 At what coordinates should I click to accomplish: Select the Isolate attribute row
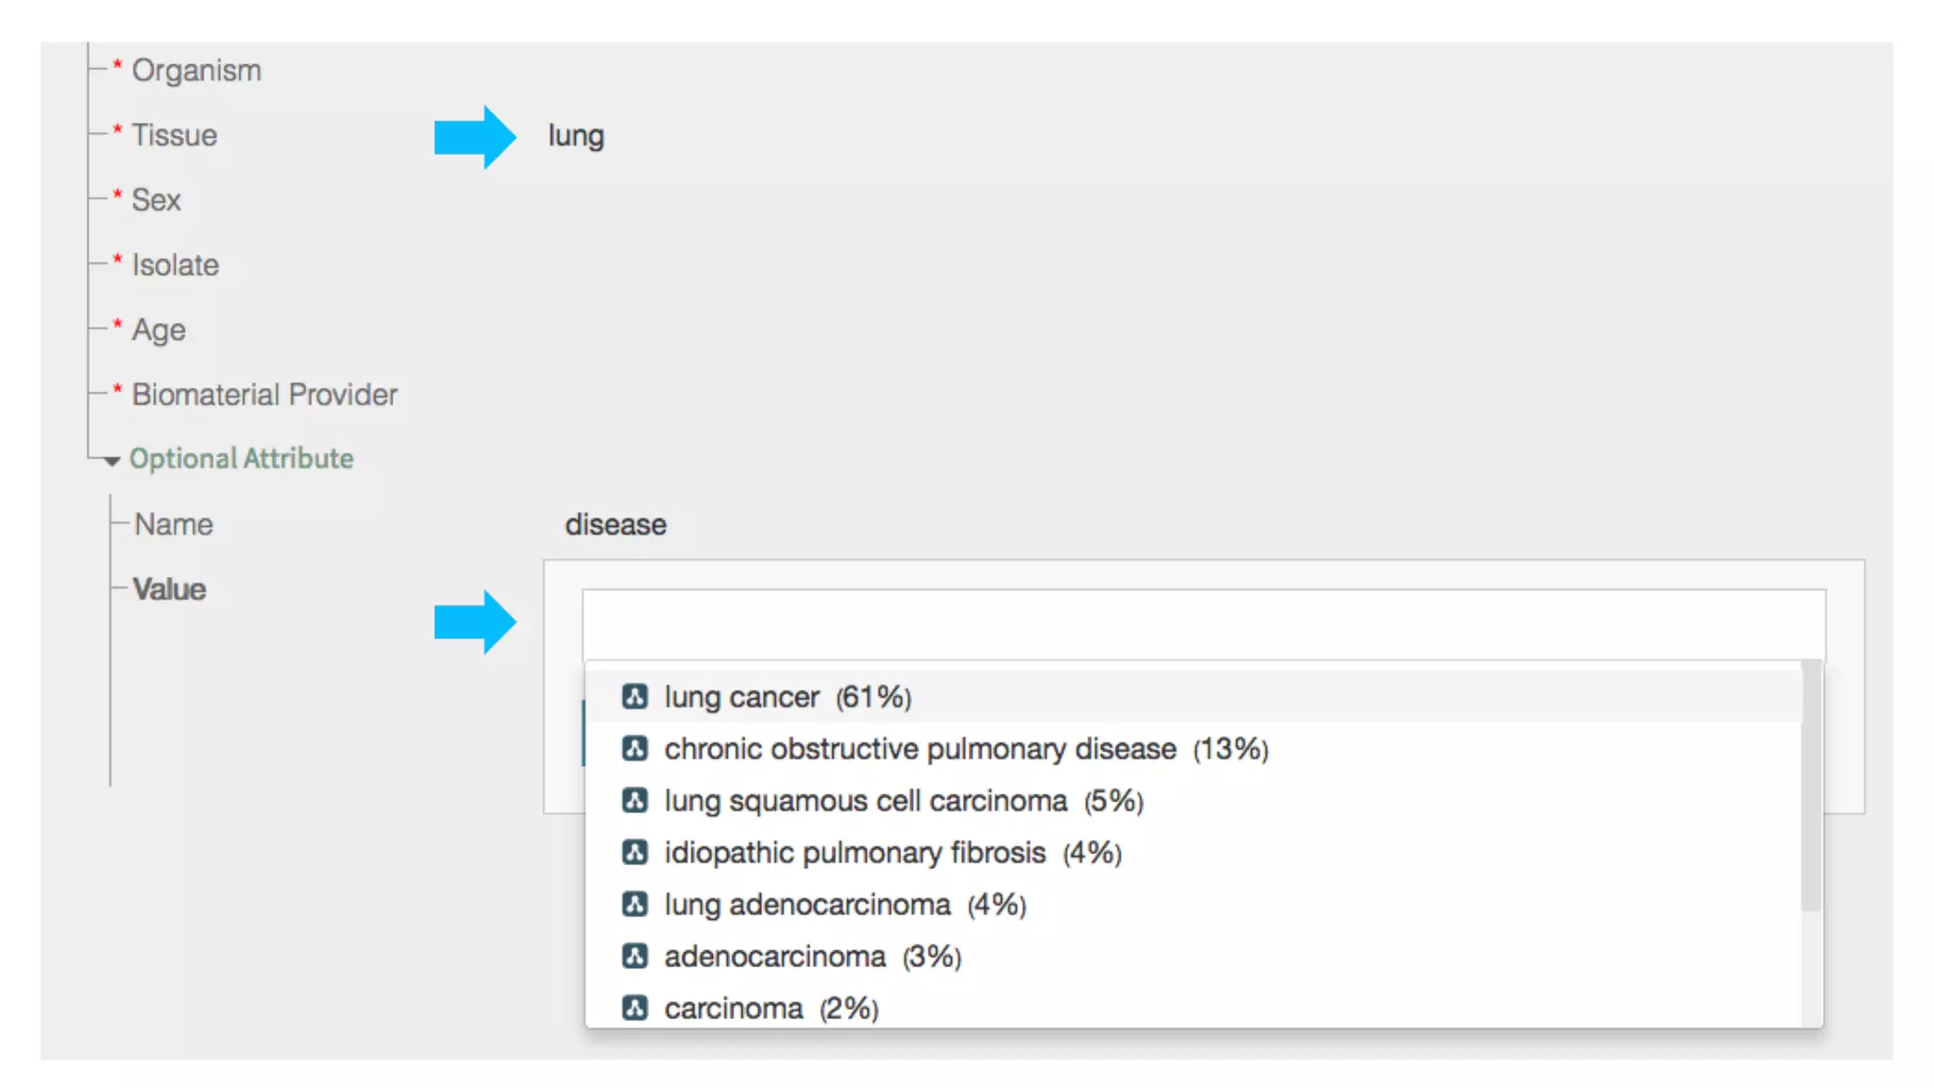[176, 265]
